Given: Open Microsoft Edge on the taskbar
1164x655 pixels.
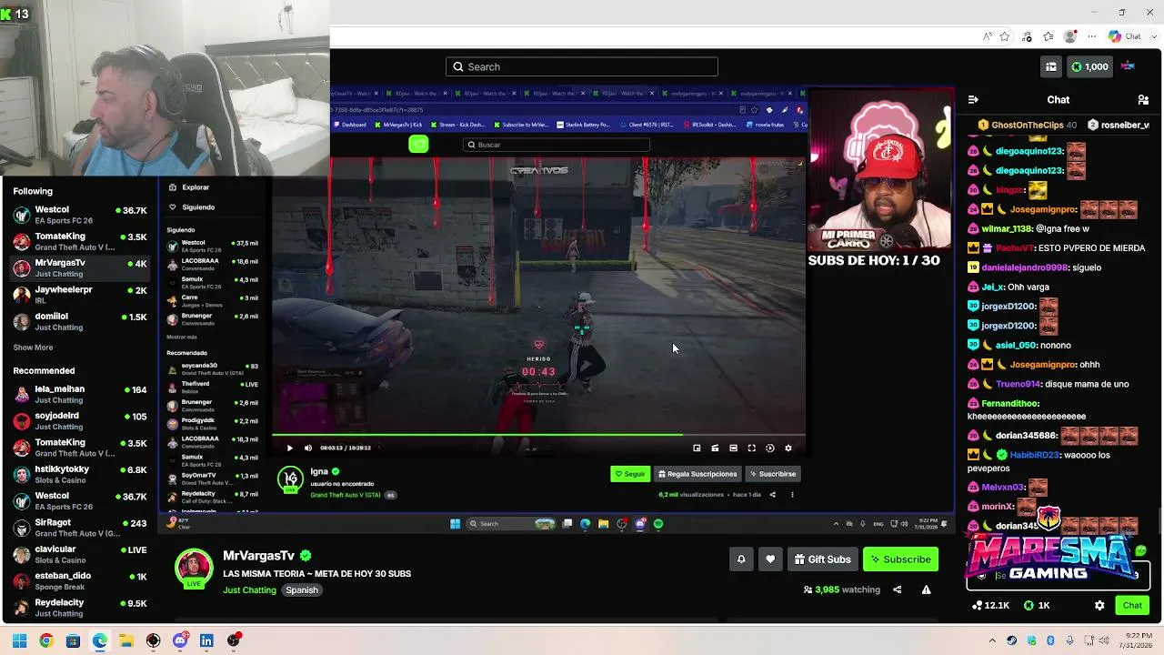Looking at the screenshot, I should tap(100, 640).
